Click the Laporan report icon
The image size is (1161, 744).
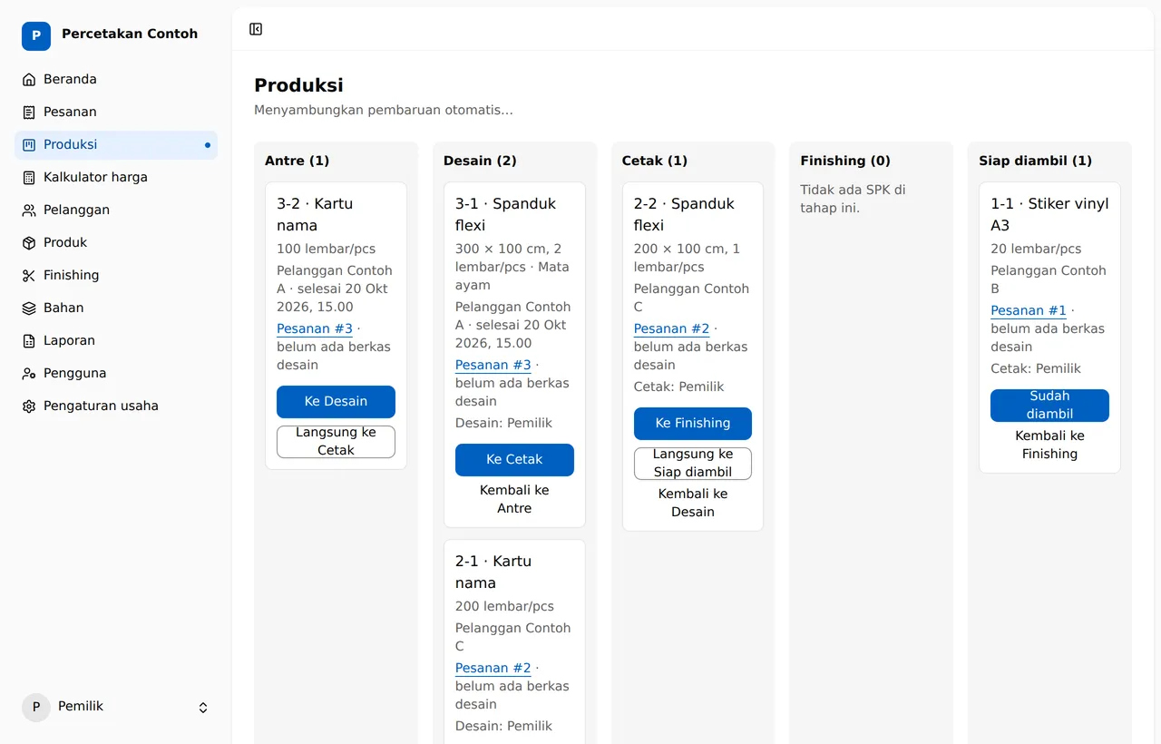click(29, 340)
